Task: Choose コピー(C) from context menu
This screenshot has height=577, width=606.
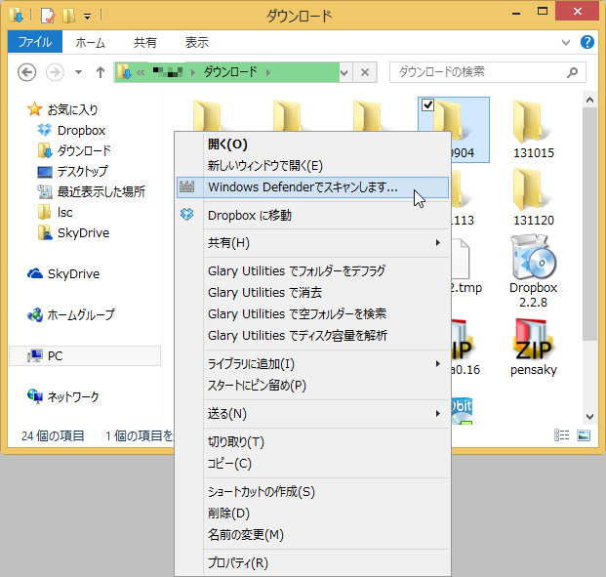Action: (x=312, y=464)
